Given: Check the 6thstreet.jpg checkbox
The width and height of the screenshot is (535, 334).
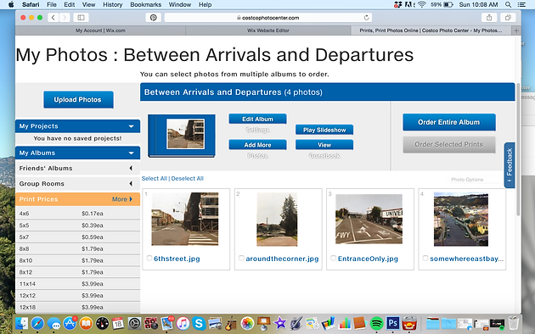Looking at the screenshot, I should pyautogui.click(x=149, y=258).
